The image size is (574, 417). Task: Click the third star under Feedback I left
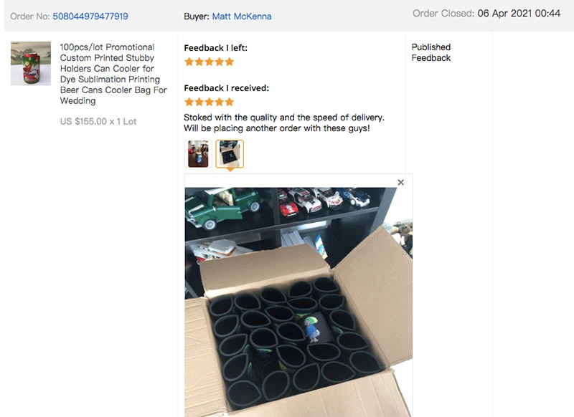click(x=210, y=62)
